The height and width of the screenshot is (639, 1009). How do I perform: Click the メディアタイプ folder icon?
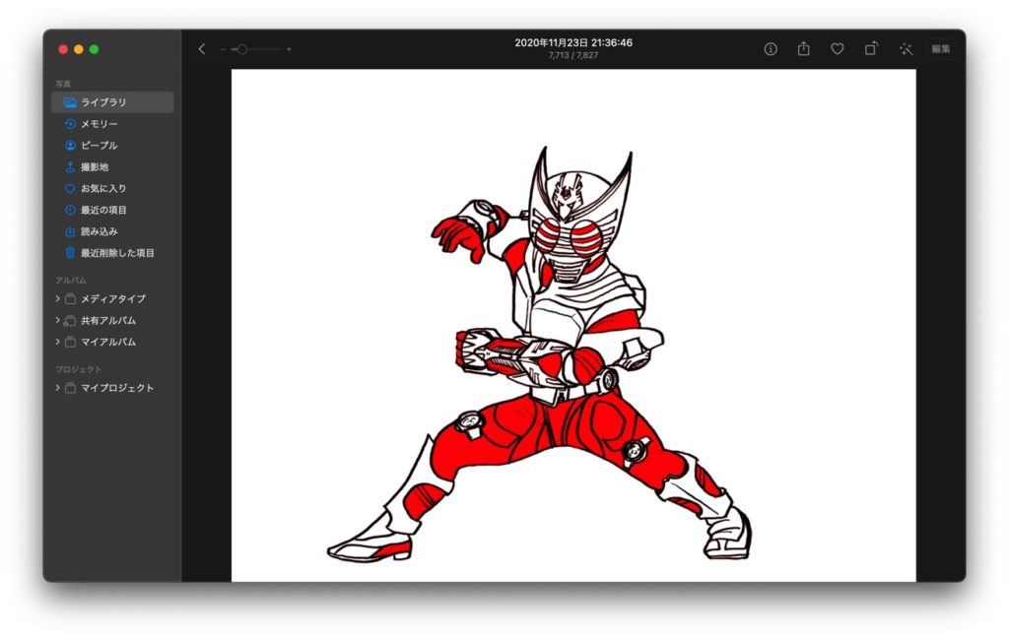click(70, 299)
